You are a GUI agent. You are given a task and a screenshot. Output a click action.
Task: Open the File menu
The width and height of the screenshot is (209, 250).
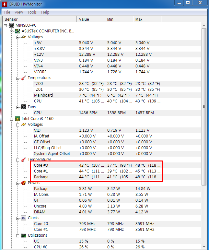click(x=7, y=12)
